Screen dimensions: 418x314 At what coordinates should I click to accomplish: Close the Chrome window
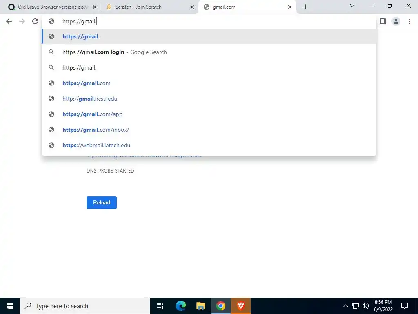point(408,6)
